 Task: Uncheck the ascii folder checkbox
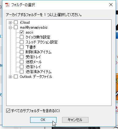point(22,32)
